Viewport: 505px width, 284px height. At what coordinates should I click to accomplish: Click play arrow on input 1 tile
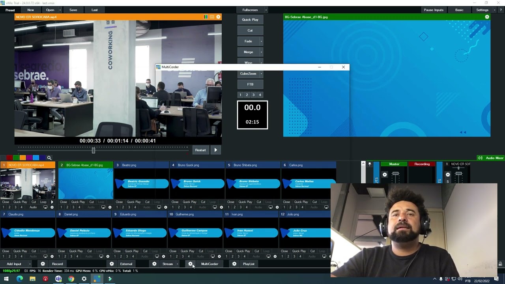click(52, 202)
